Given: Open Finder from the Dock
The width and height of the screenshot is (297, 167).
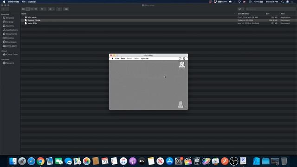Looking at the screenshot, I should [x=13, y=161].
